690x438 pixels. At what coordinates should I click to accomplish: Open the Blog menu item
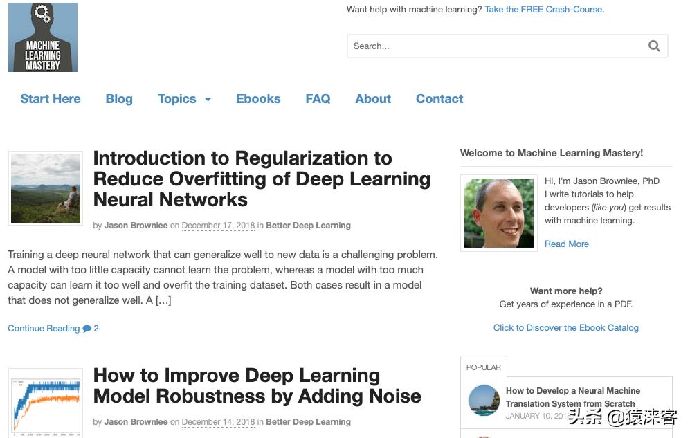coord(119,99)
